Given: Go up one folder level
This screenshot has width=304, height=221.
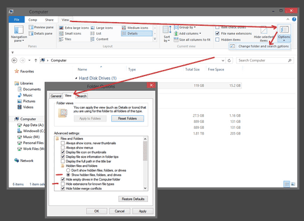Looking at the screenshot, I should (36, 60).
